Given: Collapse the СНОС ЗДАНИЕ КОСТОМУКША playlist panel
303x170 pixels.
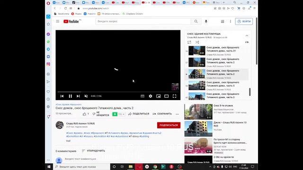Looking at the screenshot, I should (247, 35).
